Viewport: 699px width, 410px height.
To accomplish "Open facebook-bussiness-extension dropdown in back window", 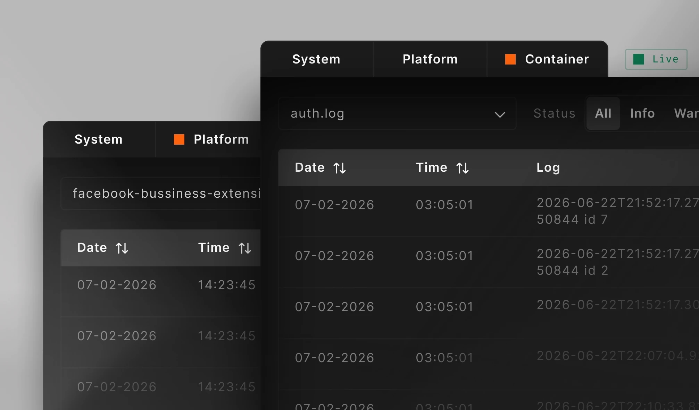I will (x=161, y=194).
